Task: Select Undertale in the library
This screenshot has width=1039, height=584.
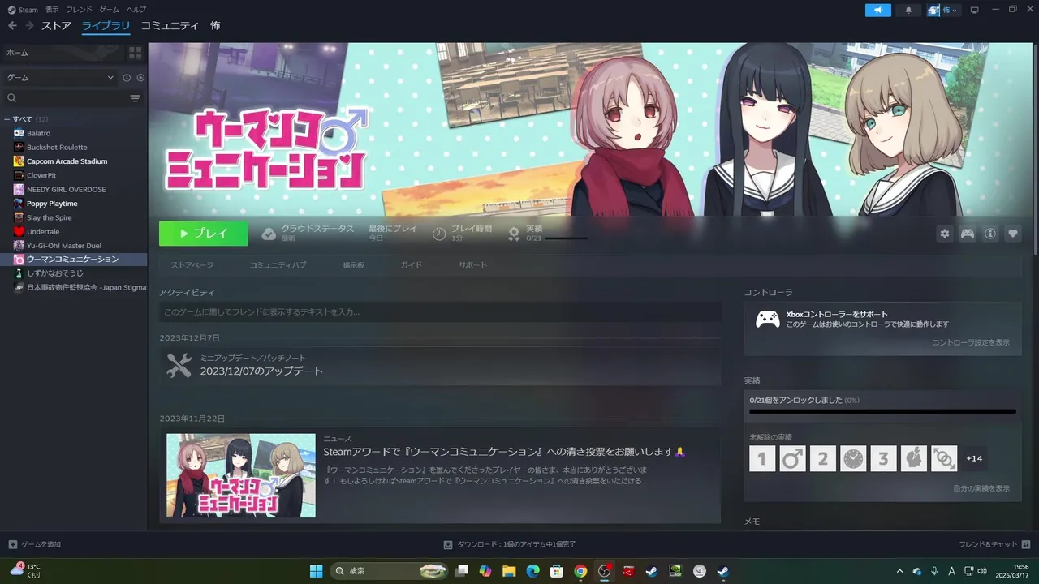Action: [x=43, y=231]
